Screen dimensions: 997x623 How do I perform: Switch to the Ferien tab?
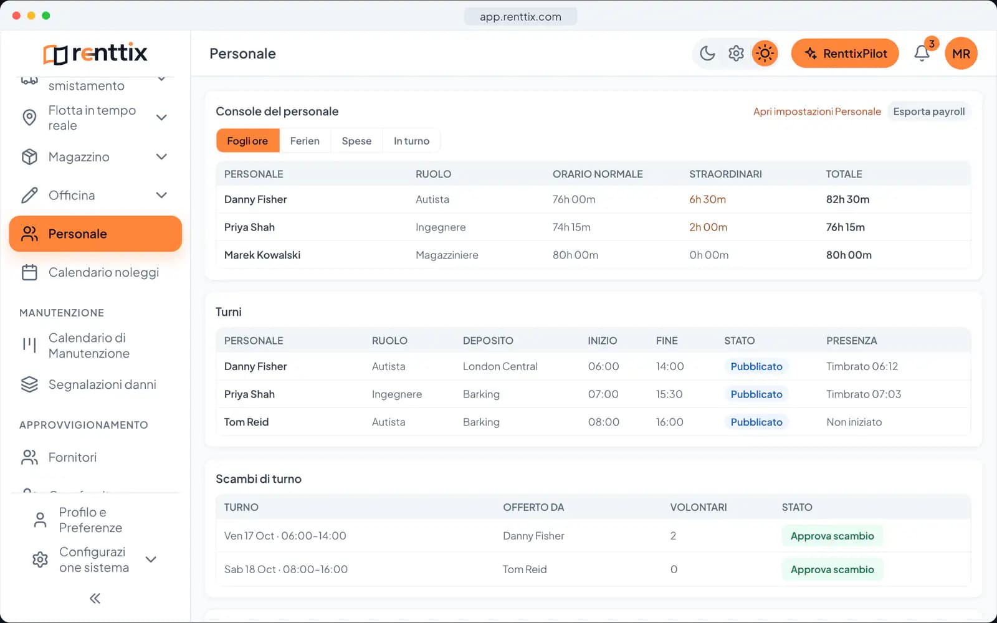click(305, 141)
